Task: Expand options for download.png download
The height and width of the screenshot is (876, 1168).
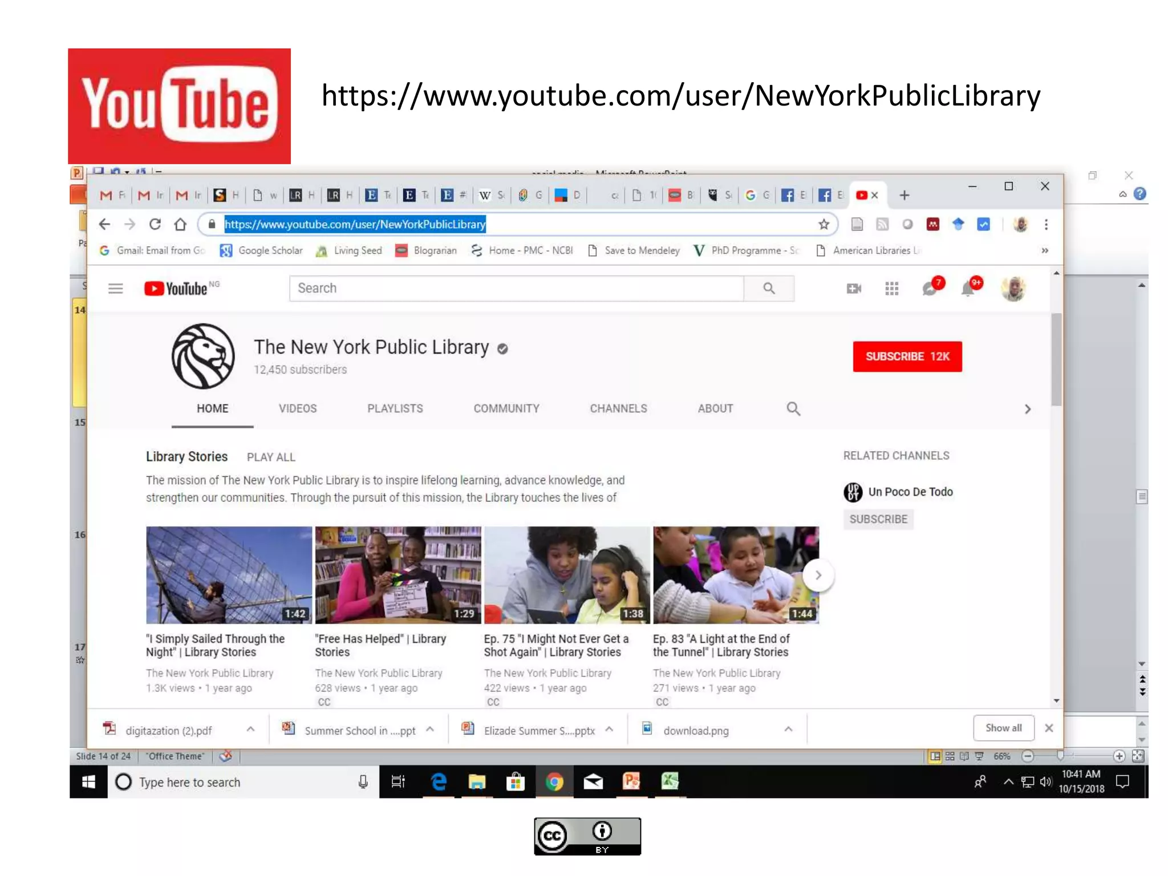Action: click(x=788, y=729)
